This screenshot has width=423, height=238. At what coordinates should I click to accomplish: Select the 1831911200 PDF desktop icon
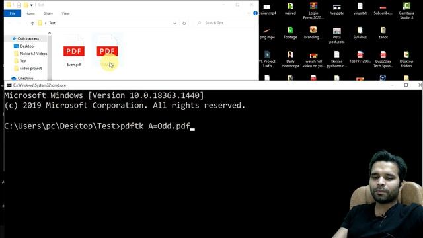click(x=360, y=57)
